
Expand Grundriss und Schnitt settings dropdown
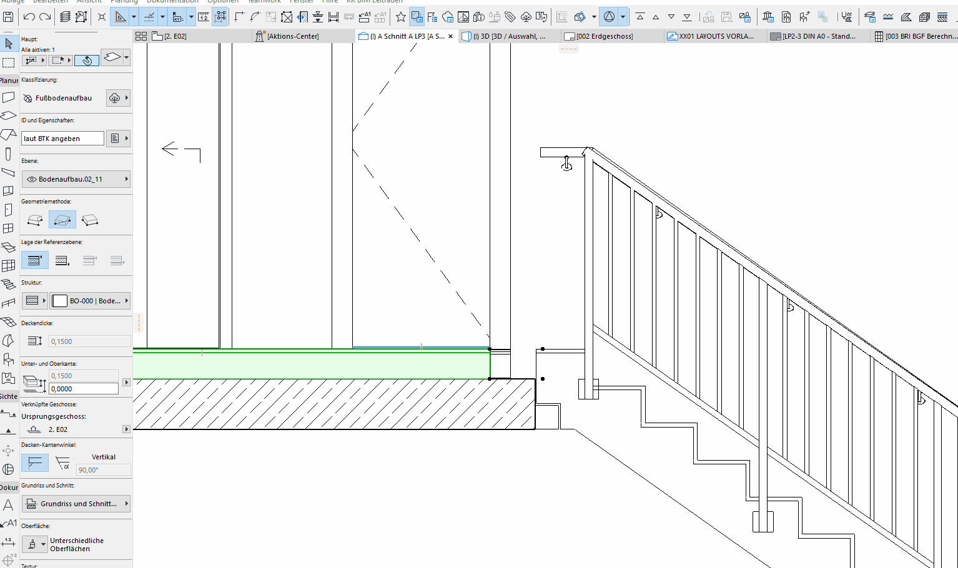pyautogui.click(x=76, y=504)
